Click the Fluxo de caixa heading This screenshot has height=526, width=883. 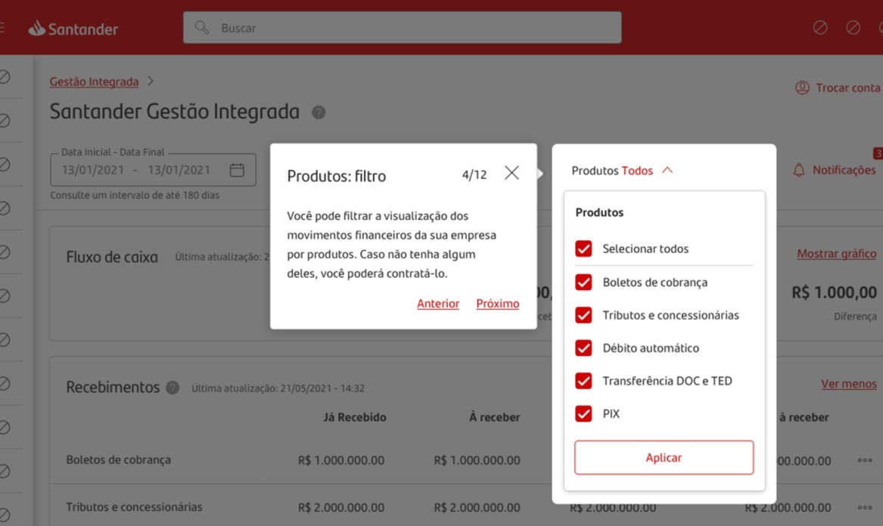coord(112,257)
